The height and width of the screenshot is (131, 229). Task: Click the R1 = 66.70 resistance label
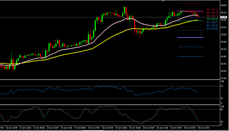tap(212, 16)
